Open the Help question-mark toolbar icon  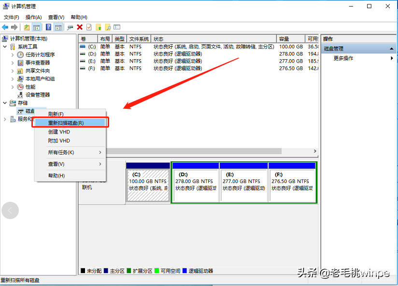coord(48,27)
